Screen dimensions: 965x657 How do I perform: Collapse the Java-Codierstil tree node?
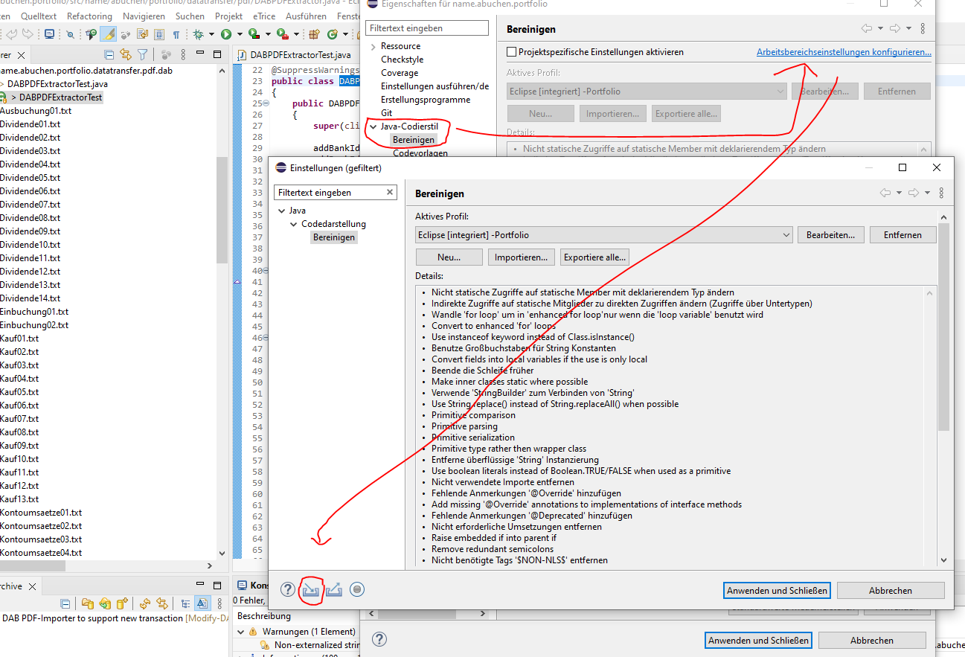click(x=373, y=126)
